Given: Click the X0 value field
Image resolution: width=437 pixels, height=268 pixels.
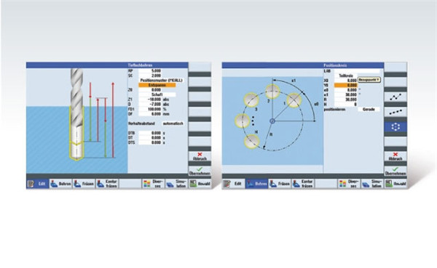Looking at the screenshot, I should tap(346, 81).
